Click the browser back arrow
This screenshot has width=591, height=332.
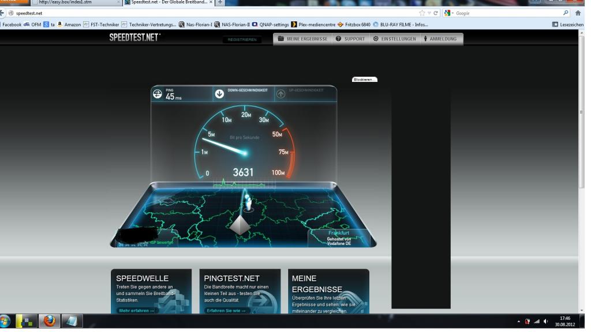click(x=2, y=13)
